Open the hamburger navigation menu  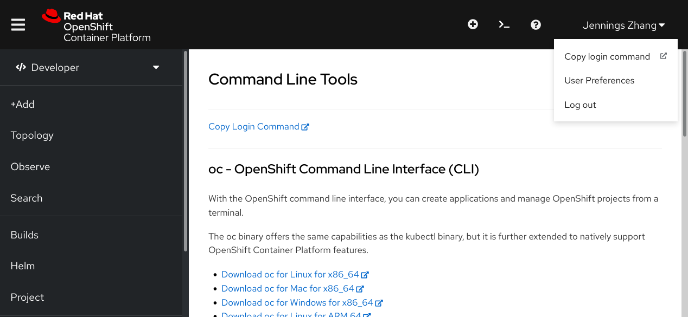pos(18,25)
